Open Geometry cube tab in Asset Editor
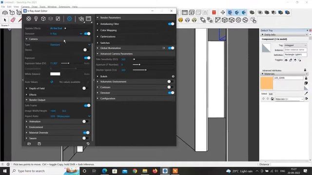This screenshot has height=175, width=312. point(43,18)
